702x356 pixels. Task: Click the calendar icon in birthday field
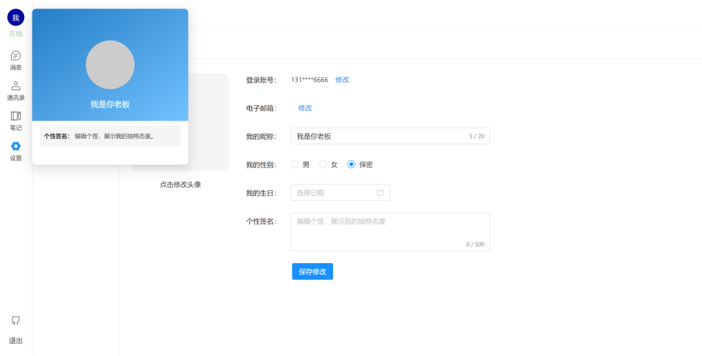pyautogui.click(x=380, y=192)
